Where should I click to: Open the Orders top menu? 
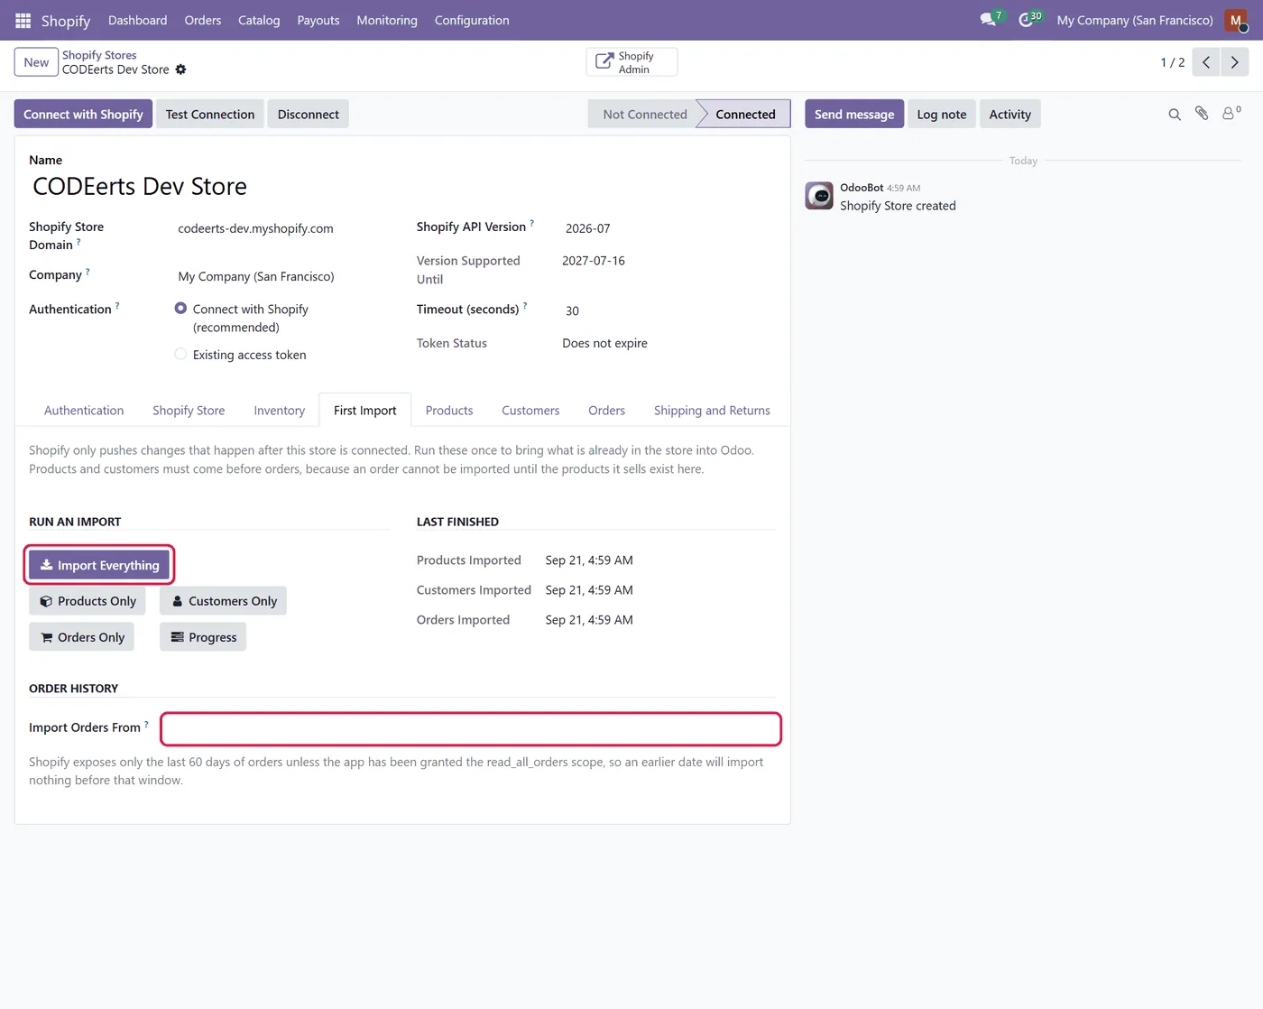click(x=203, y=20)
